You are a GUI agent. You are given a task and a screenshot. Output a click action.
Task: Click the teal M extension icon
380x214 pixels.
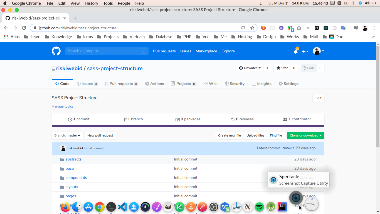[x=326, y=28]
